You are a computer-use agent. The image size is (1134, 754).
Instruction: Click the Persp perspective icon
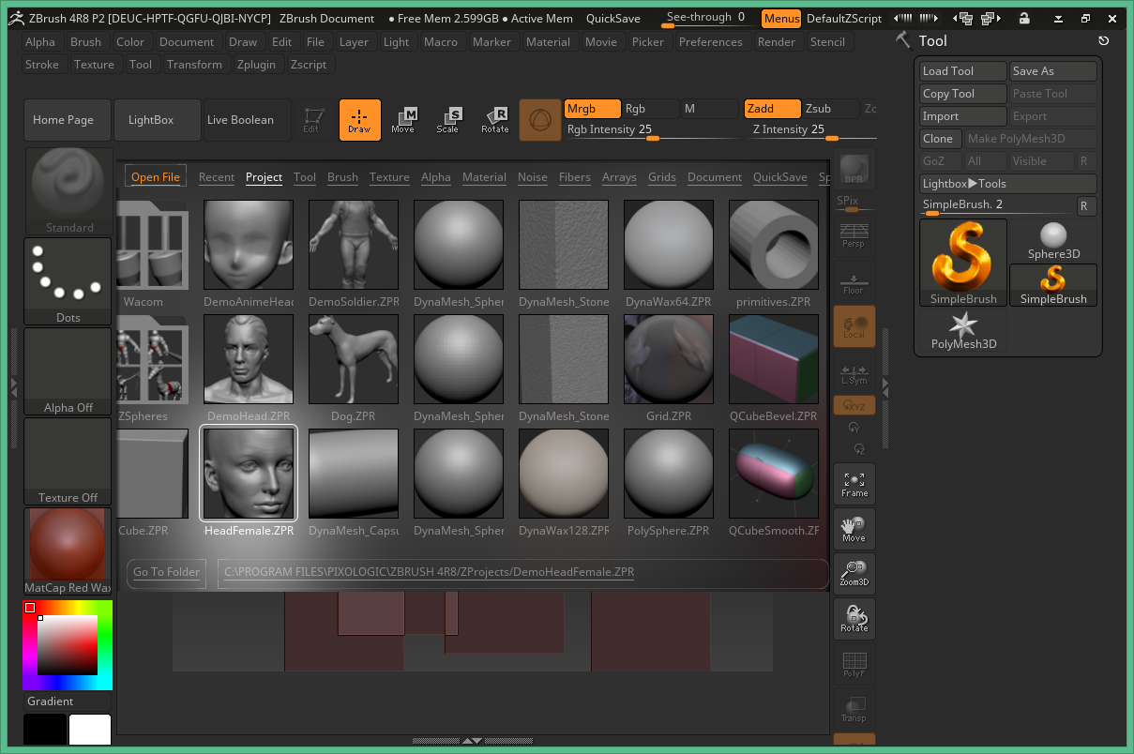[854, 236]
